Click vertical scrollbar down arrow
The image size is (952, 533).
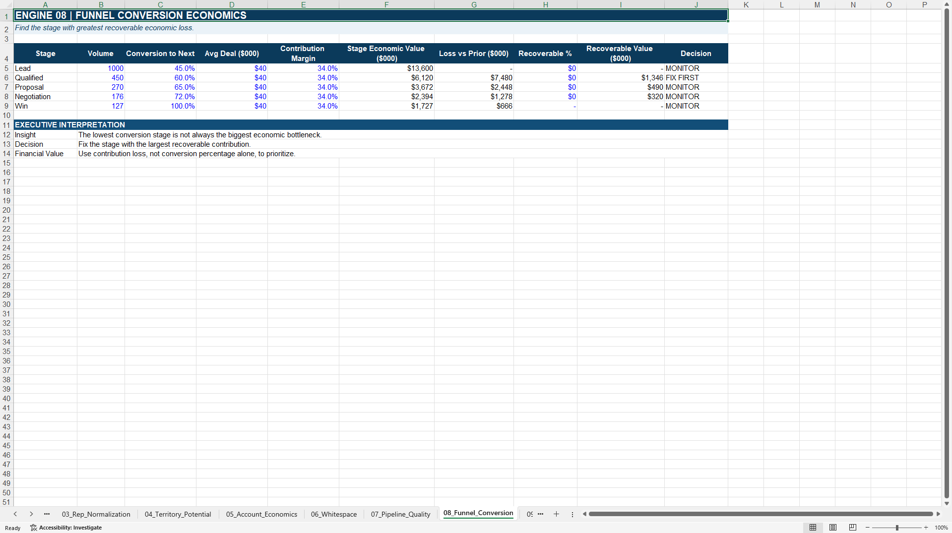click(x=947, y=503)
